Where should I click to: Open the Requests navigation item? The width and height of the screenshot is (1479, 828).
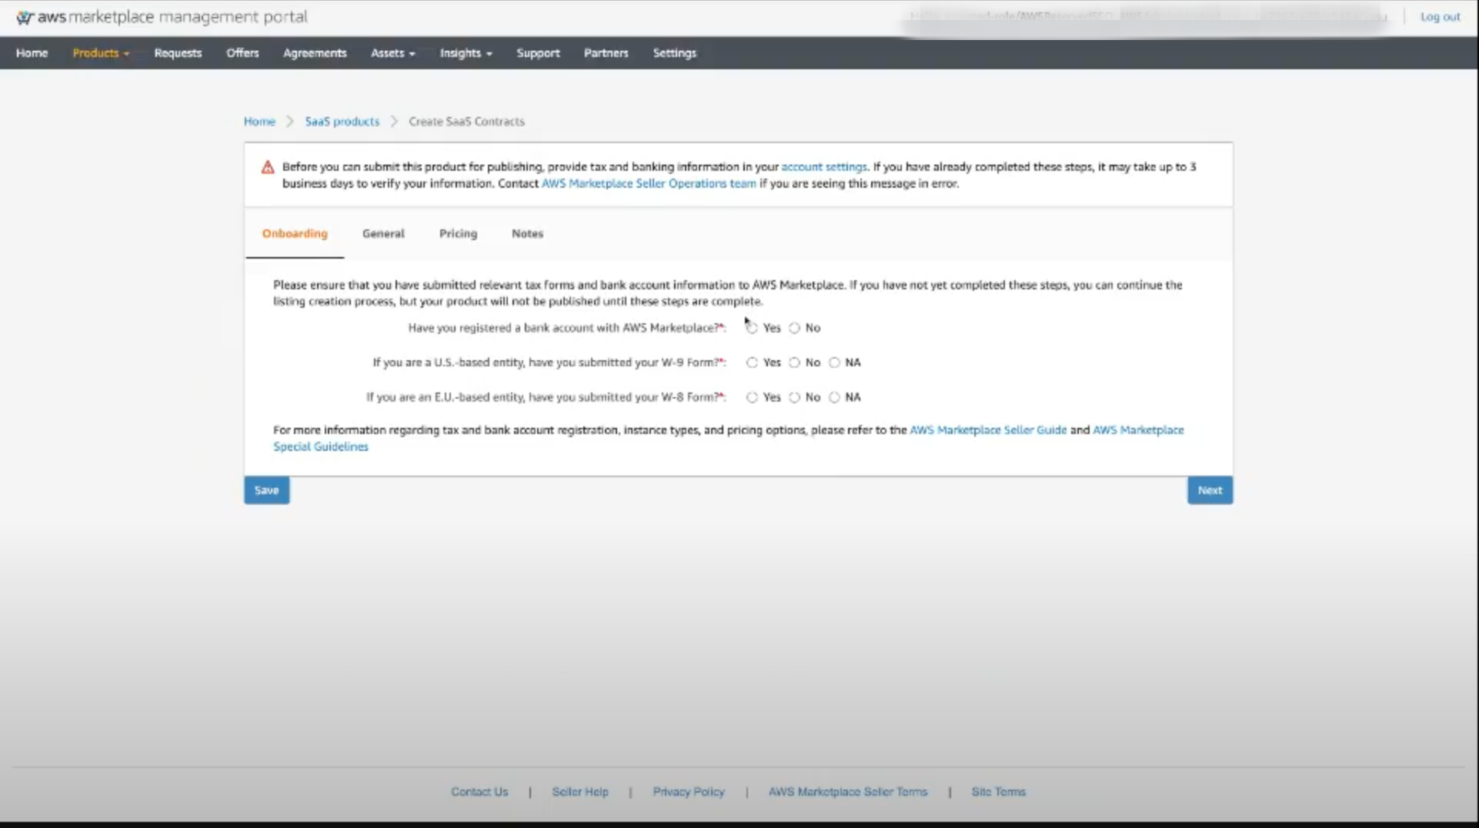178,53
